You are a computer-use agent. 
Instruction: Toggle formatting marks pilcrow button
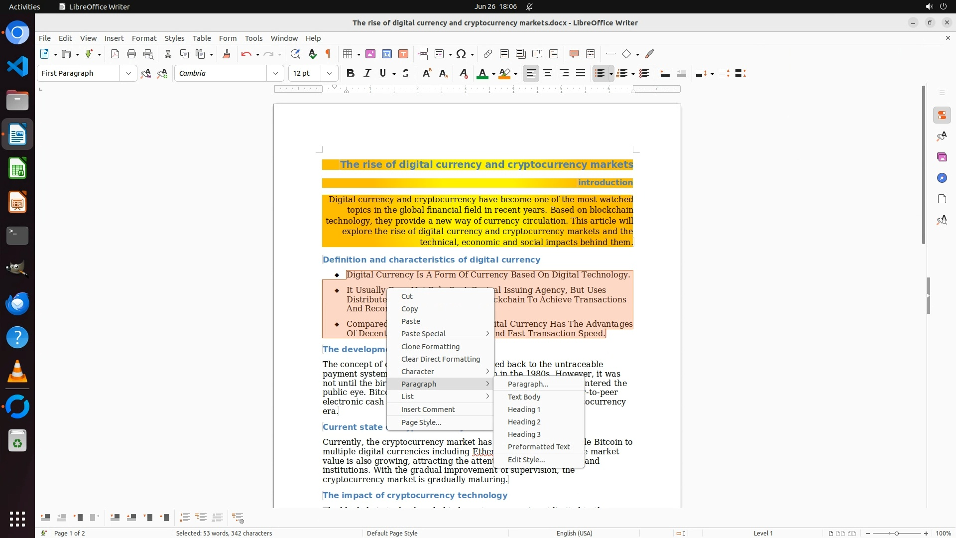coord(328,54)
